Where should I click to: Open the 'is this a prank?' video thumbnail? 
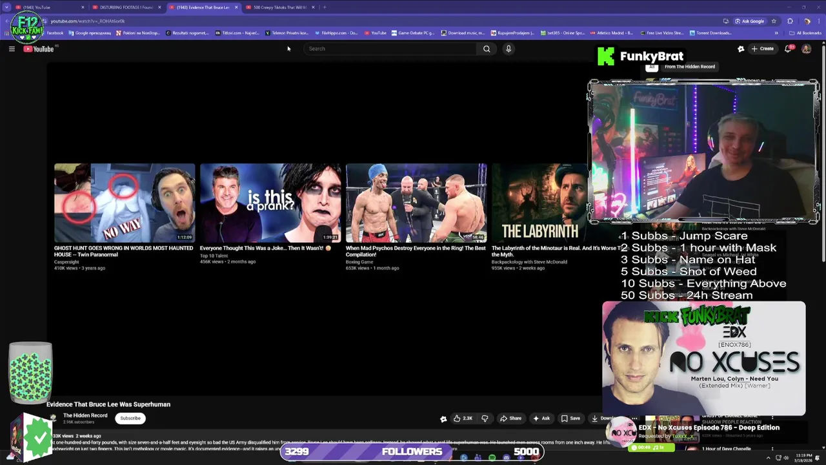[x=270, y=203]
